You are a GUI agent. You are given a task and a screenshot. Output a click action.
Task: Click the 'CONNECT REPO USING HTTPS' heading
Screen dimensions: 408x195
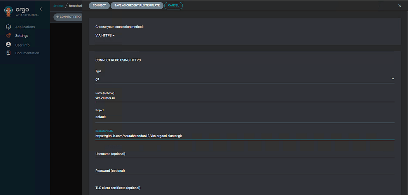(x=118, y=60)
